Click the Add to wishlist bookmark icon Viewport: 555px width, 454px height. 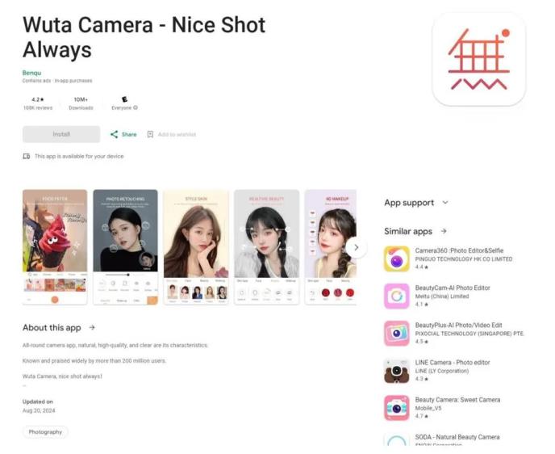tap(150, 134)
